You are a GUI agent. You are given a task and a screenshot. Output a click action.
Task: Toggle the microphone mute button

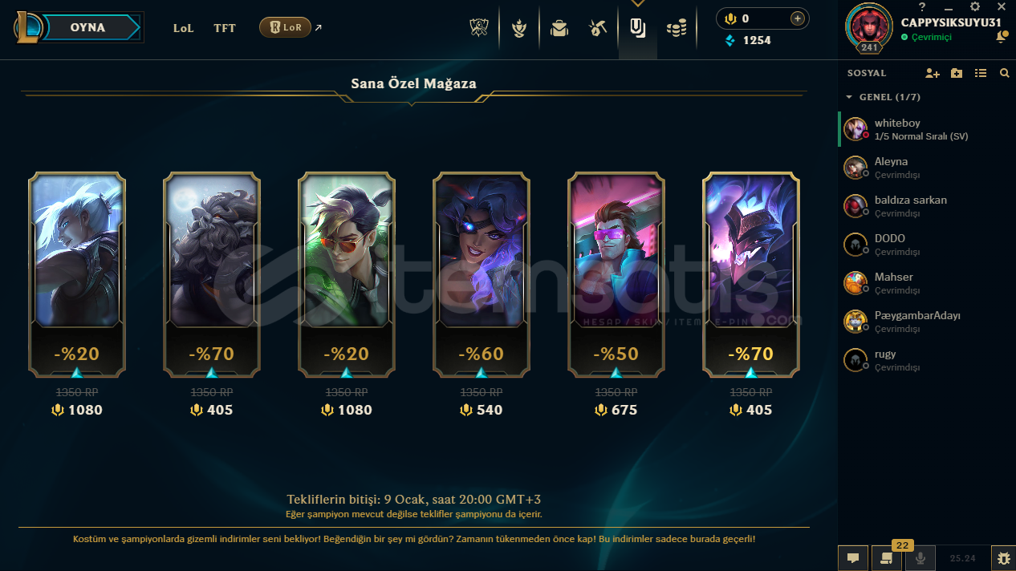click(x=920, y=558)
